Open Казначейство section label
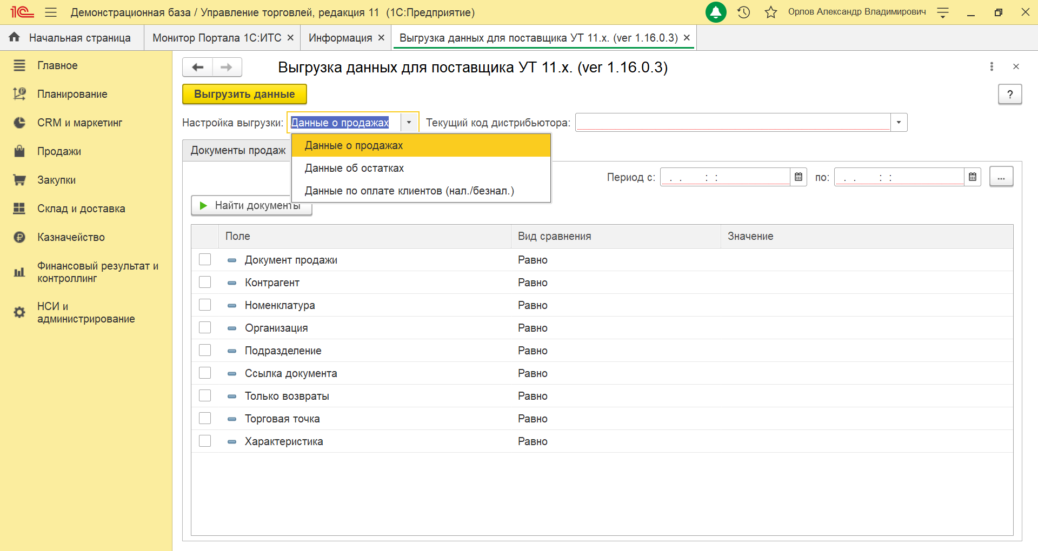Viewport: 1038px width, 551px height. [x=71, y=237]
